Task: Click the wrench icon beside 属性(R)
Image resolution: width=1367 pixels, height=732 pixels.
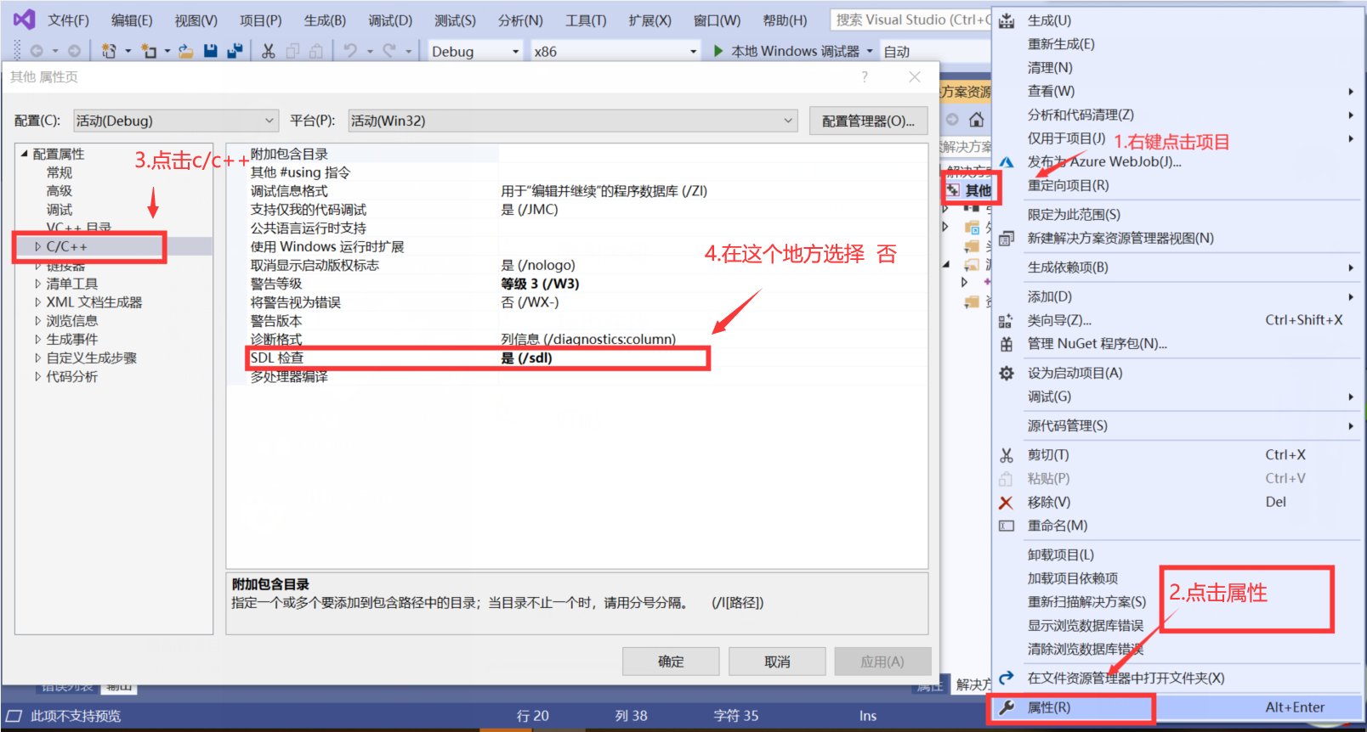Action: [x=1007, y=707]
